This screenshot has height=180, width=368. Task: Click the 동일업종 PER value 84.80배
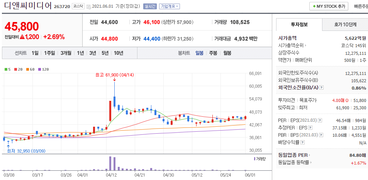pos(358,155)
